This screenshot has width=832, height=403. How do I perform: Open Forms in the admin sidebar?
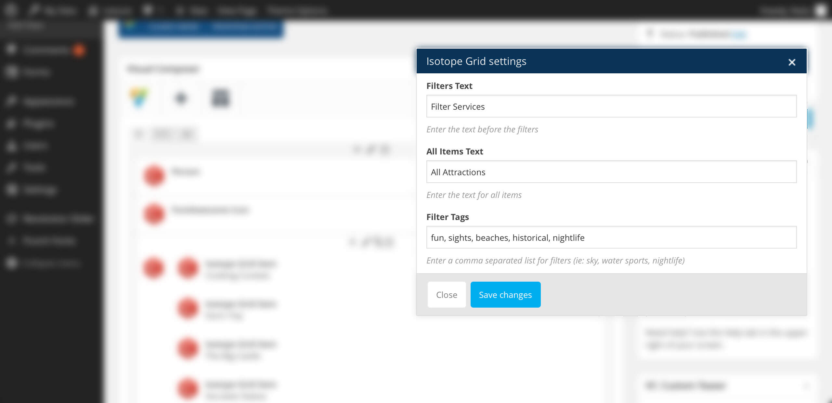36,72
